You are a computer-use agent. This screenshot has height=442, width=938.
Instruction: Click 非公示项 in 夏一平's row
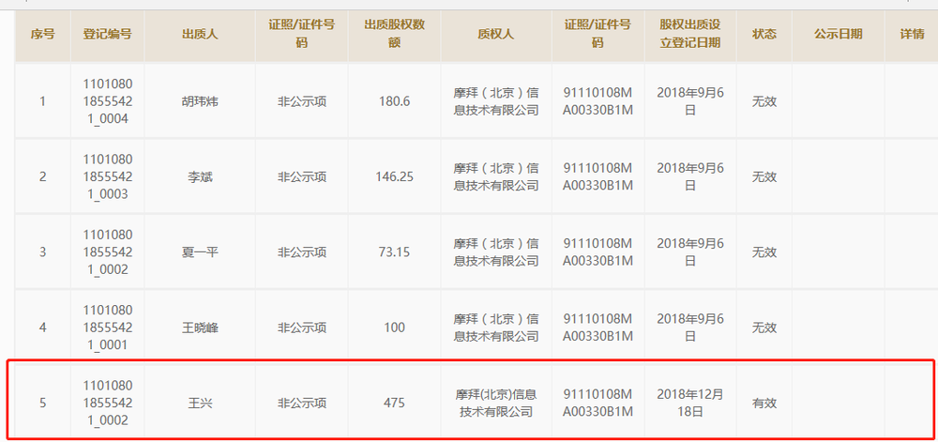tap(301, 252)
